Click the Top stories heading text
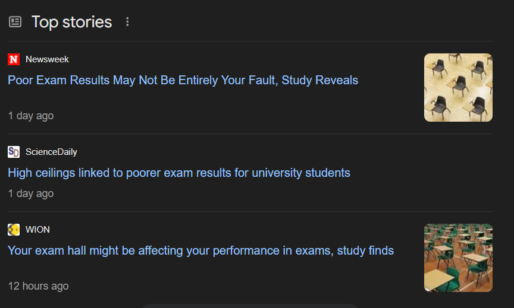 click(x=71, y=22)
